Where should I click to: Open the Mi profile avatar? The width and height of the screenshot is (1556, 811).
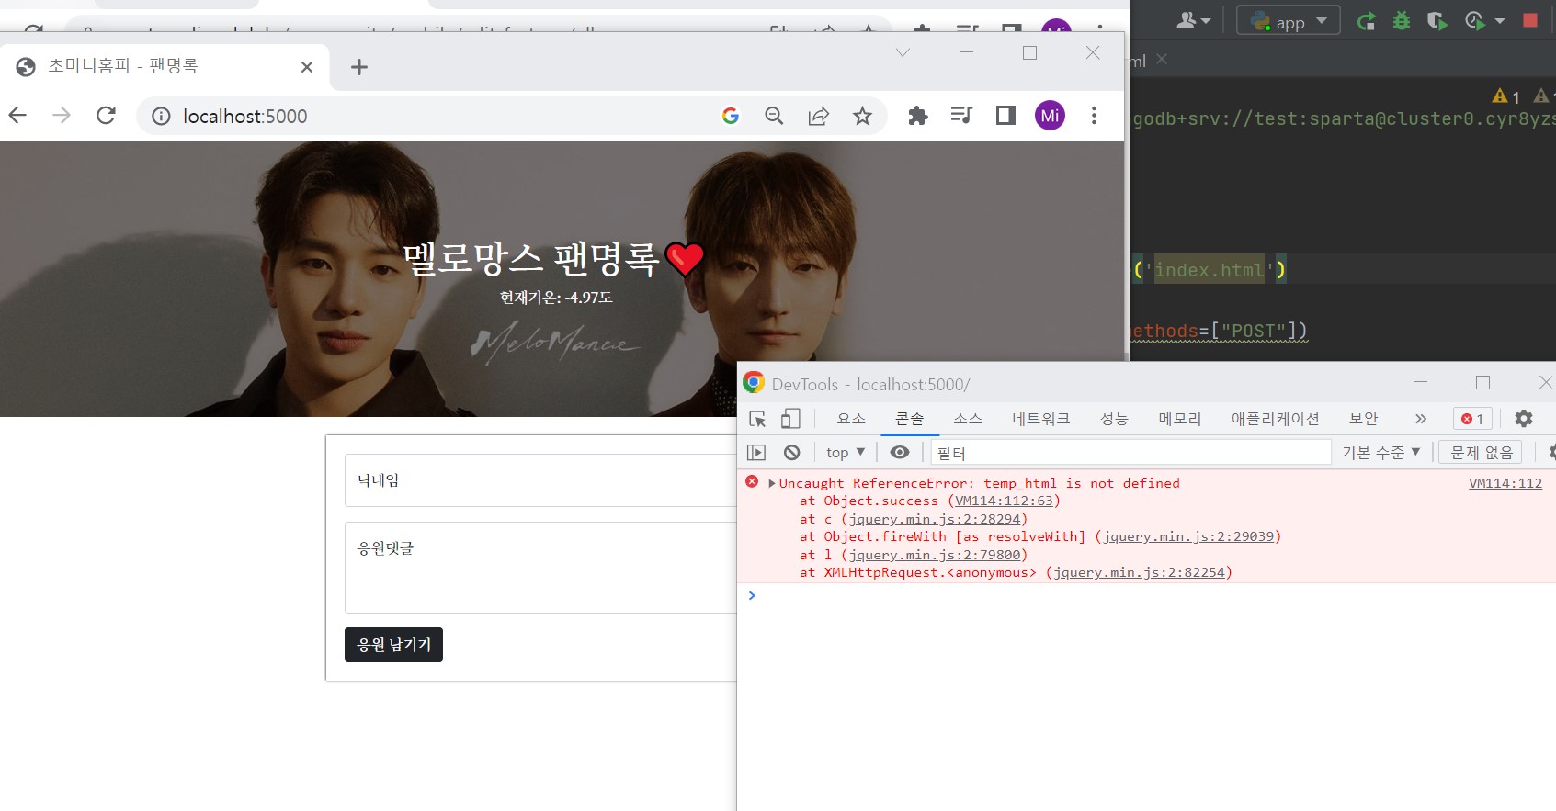pos(1050,116)
